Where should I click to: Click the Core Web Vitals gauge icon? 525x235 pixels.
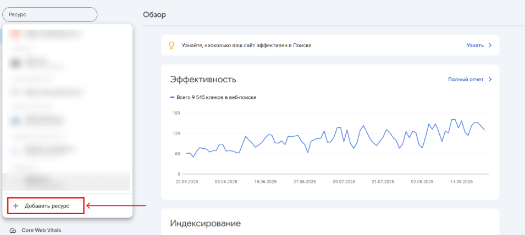click(13, 231)
